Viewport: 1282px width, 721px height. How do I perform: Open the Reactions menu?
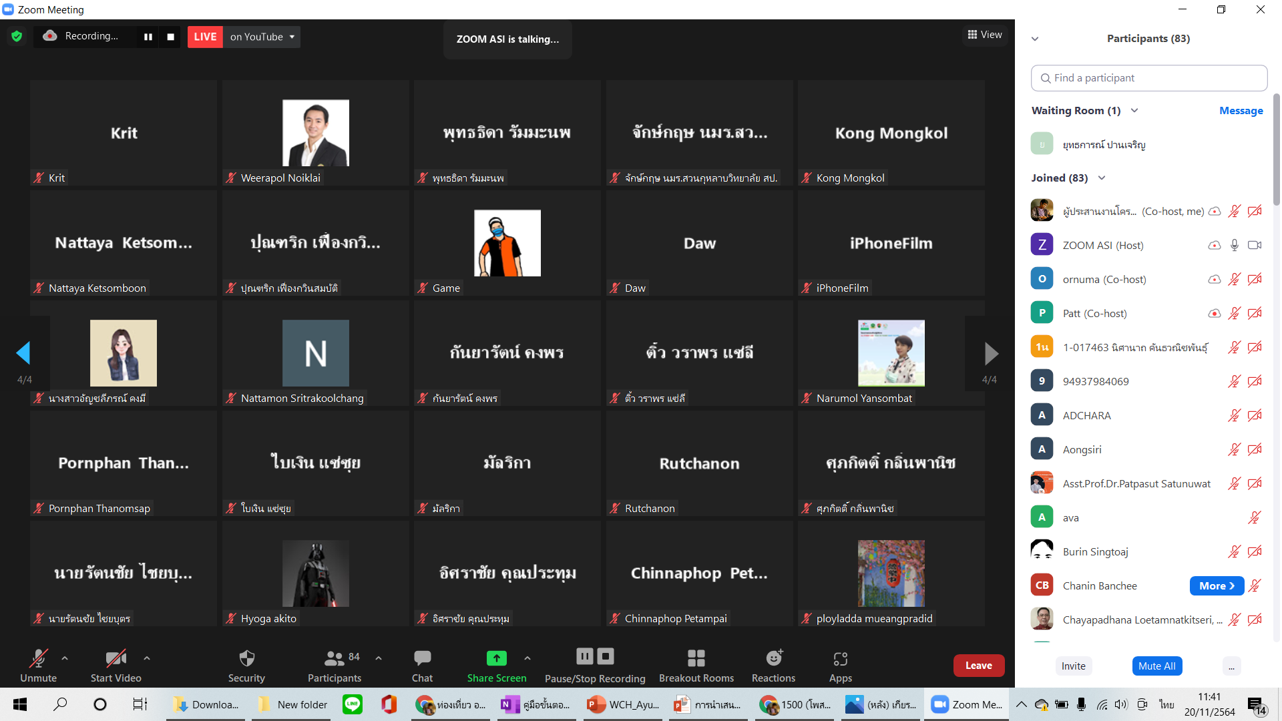pos(774,666)
